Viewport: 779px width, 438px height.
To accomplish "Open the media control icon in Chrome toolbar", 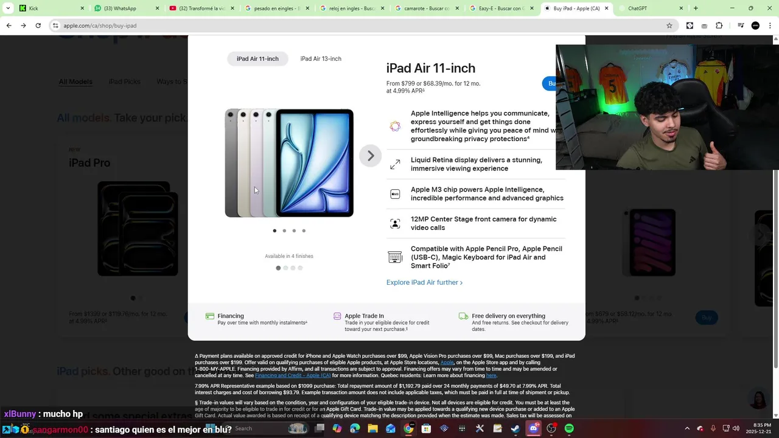I will tap(741, 26).
